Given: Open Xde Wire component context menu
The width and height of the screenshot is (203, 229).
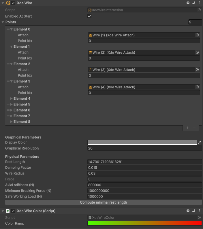Looking at the screenshot, I should (200, 3).
